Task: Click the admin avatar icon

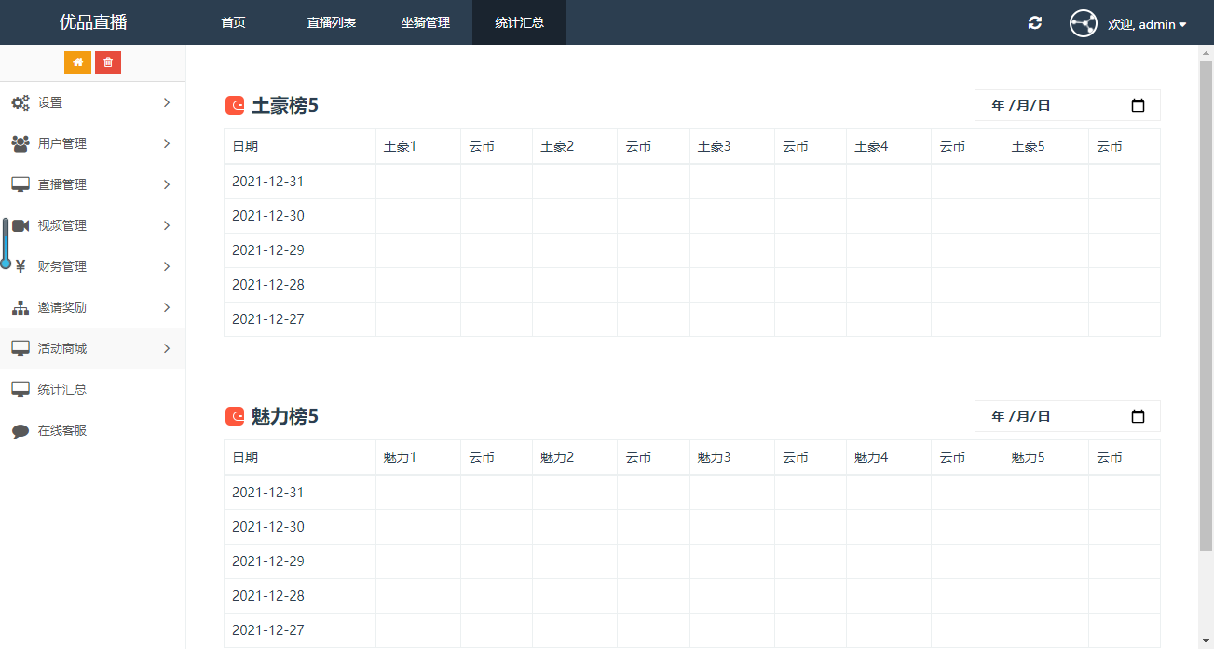Action: coord(1083,23)
